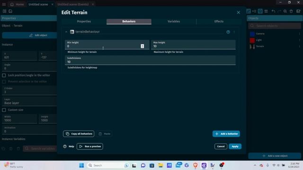Open the Help link

pos(69,146)
